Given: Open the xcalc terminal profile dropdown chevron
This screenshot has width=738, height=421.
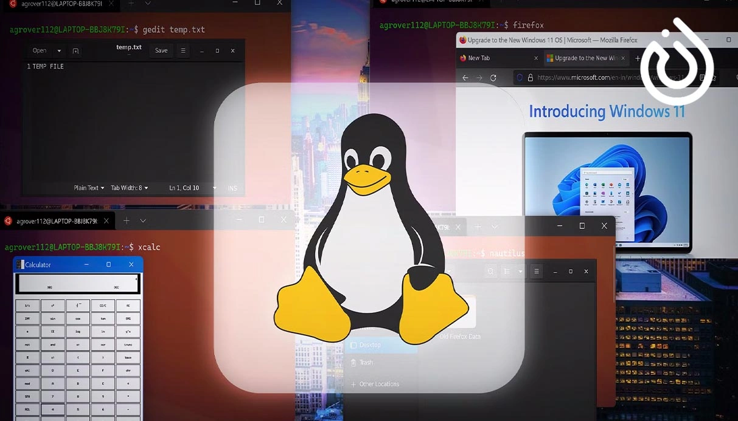Looking at the screenshot, I should (x=143, y=221).
